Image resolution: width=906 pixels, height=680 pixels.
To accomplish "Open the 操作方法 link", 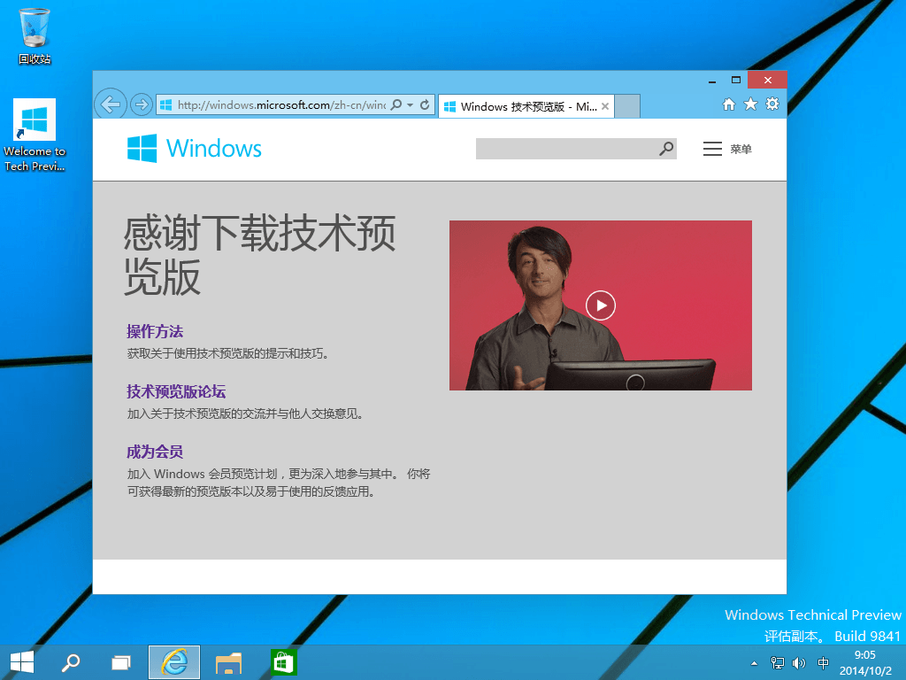I will click(155, 331).
